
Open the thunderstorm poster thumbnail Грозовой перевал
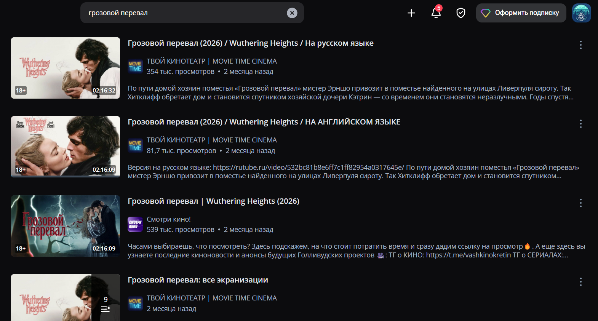tap(66, 226)
